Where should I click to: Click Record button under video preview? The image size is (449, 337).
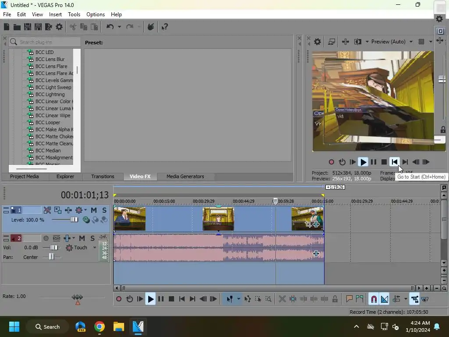tap(331, 162)
